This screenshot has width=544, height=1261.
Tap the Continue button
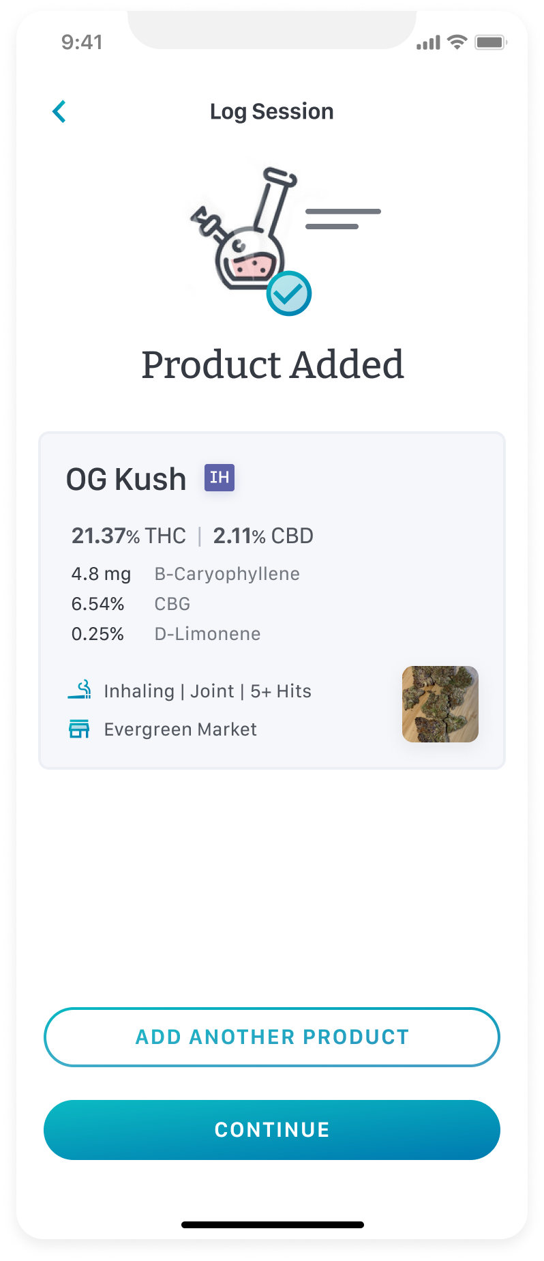point(272,1130)
